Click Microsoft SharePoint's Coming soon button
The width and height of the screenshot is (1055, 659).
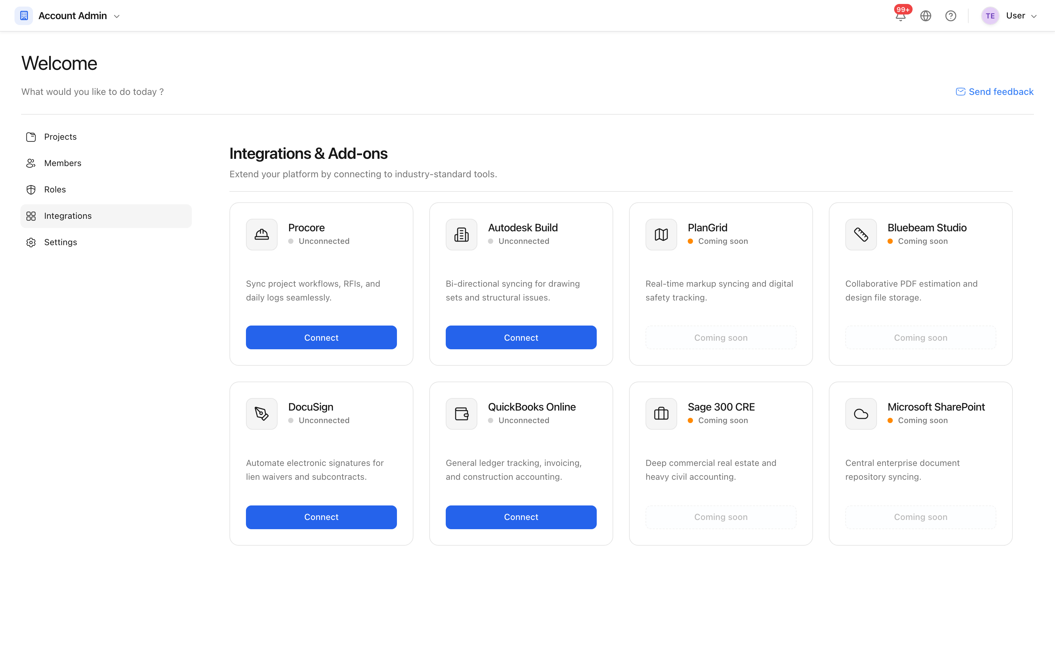[920, 517]
